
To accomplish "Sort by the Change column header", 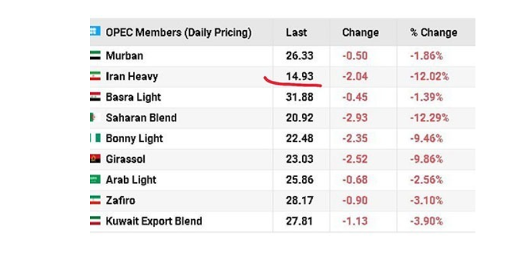I will pyautogui.click(x=360, y=33).
